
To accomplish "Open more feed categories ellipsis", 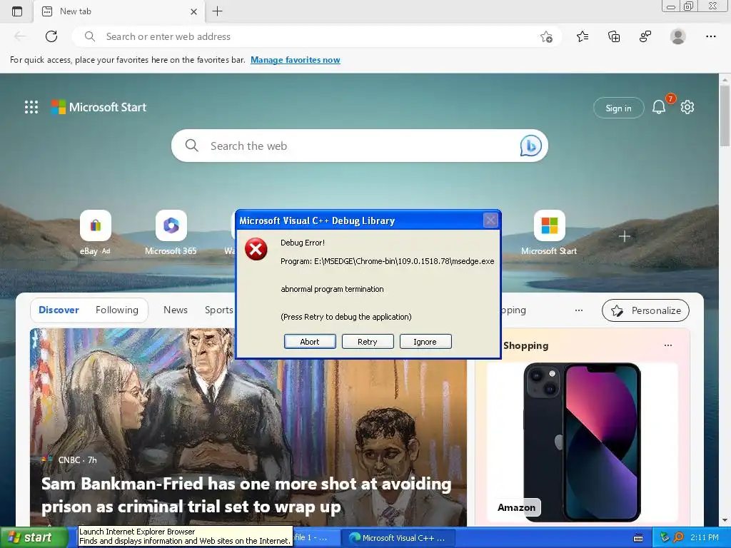I will (578, 310).
